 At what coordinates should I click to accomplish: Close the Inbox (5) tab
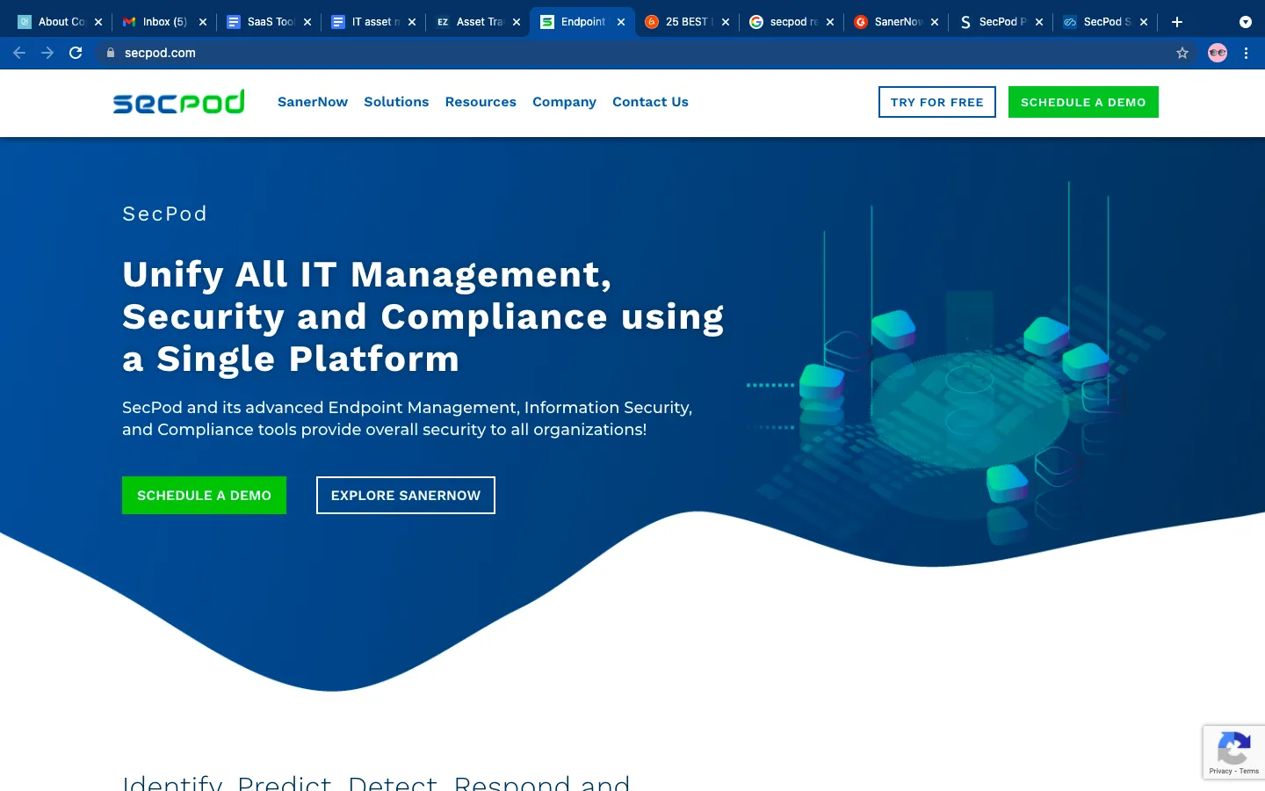[x=203, y=22]
